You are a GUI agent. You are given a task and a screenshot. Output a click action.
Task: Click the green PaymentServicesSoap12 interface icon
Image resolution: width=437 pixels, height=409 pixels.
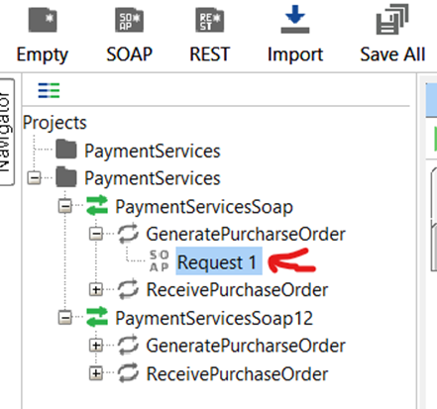pyautogui.click(x=97, y=318)
